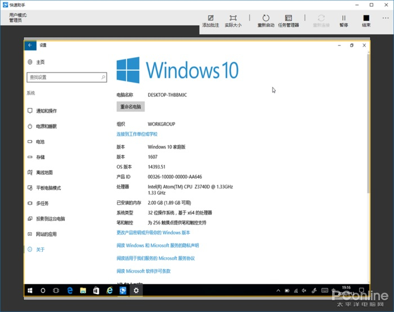Click the 查找设置 search box
The width and height of the screenshot is (394, 312).
(66, 77)
